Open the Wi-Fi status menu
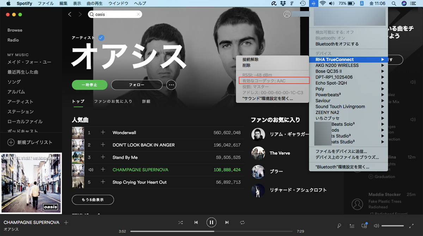Image resolution: width=423 pixels, height=236 pixels. 323,4
